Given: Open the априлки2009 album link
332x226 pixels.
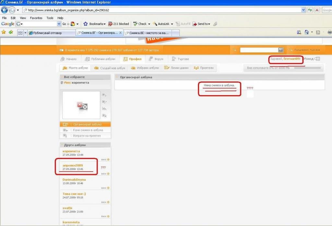Looking at the screenshot, I should coord(73,165).
